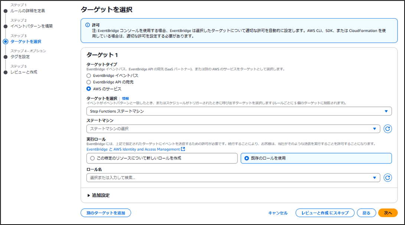This screenshot has height=225, width=405.
Task: Click the ロール名 field label
Action: [x=94, y=169]
